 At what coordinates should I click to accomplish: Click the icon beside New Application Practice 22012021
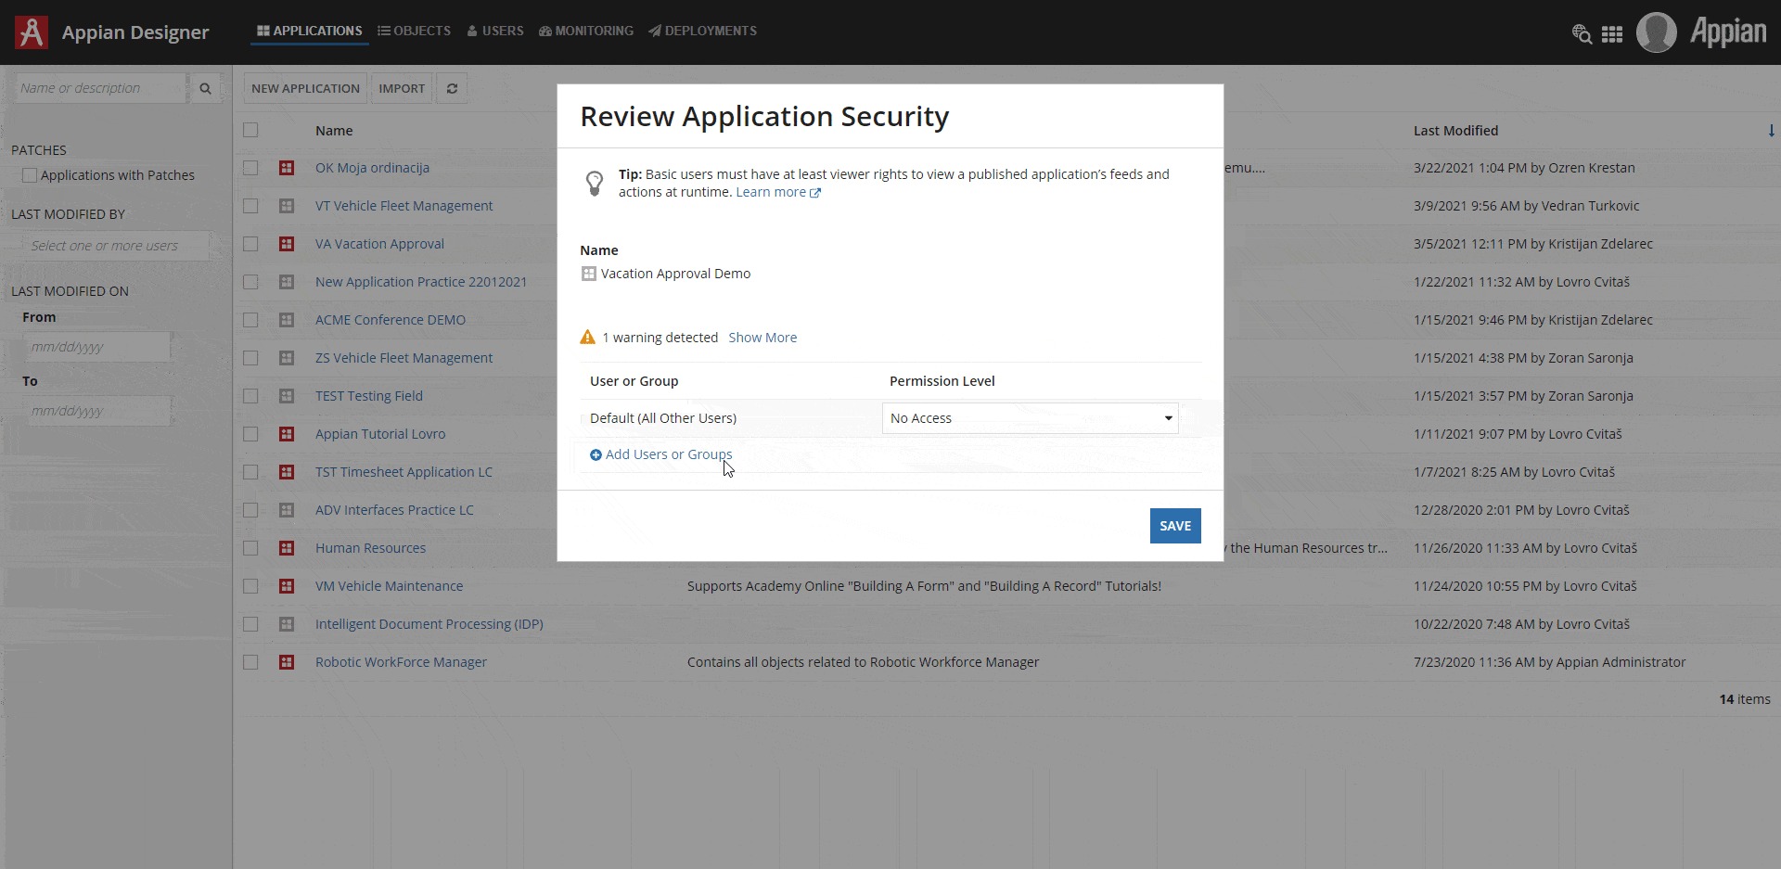click(287, 282)
